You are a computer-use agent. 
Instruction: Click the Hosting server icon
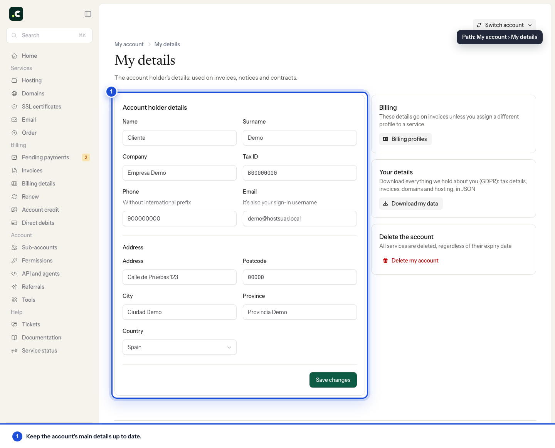click(14, 80)
